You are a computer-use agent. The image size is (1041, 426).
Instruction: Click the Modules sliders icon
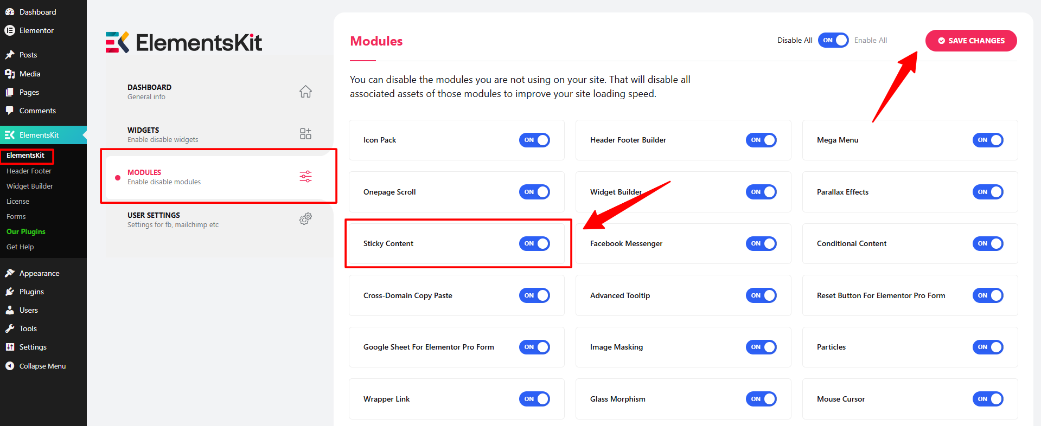[305, 176]
